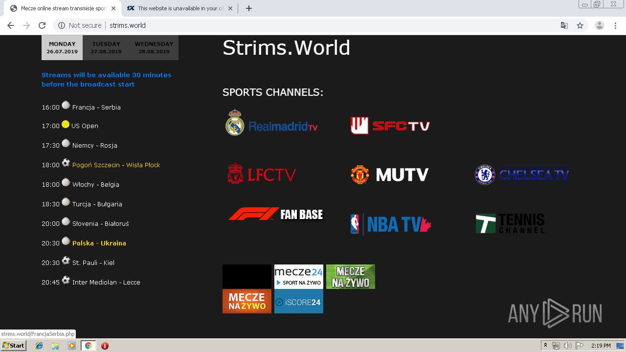Open the Inter Mediolan - Lecce stream

106,282
